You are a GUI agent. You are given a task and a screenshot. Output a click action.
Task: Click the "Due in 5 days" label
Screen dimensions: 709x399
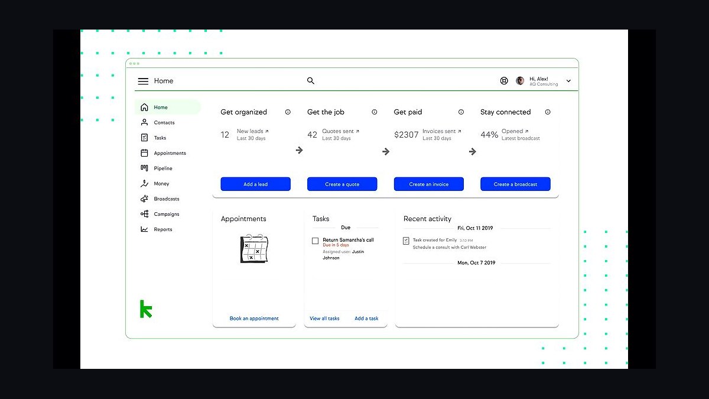(x=336, y=245)
